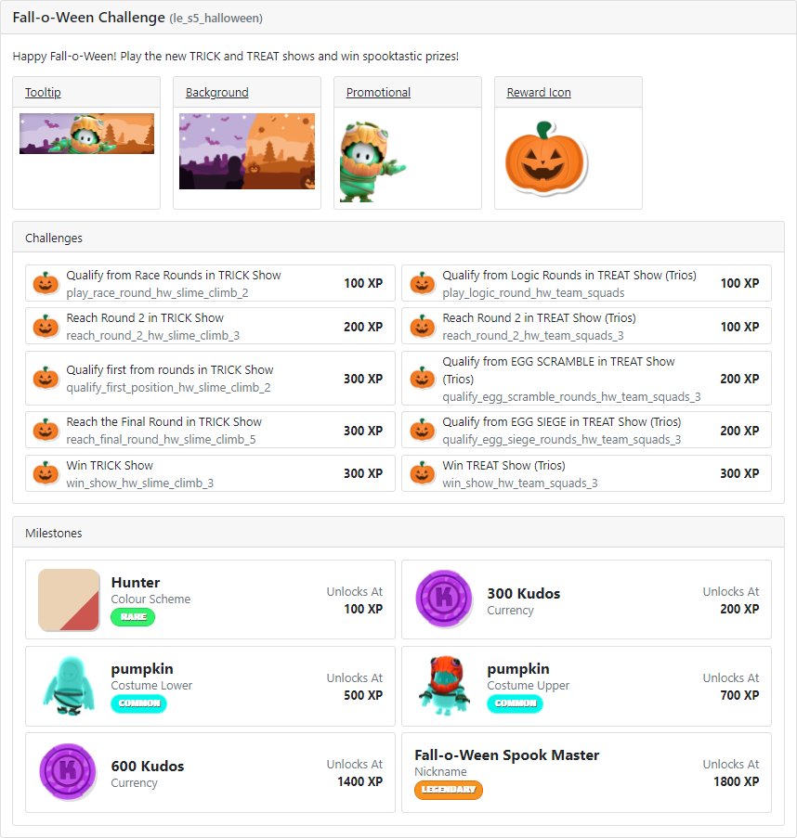Image resolution: width=797 pixels, height=838 pixels.
Task: Click pumpkin icon beside Win TRICK Show
Action: pyautogui.click(x=46, y=473)
